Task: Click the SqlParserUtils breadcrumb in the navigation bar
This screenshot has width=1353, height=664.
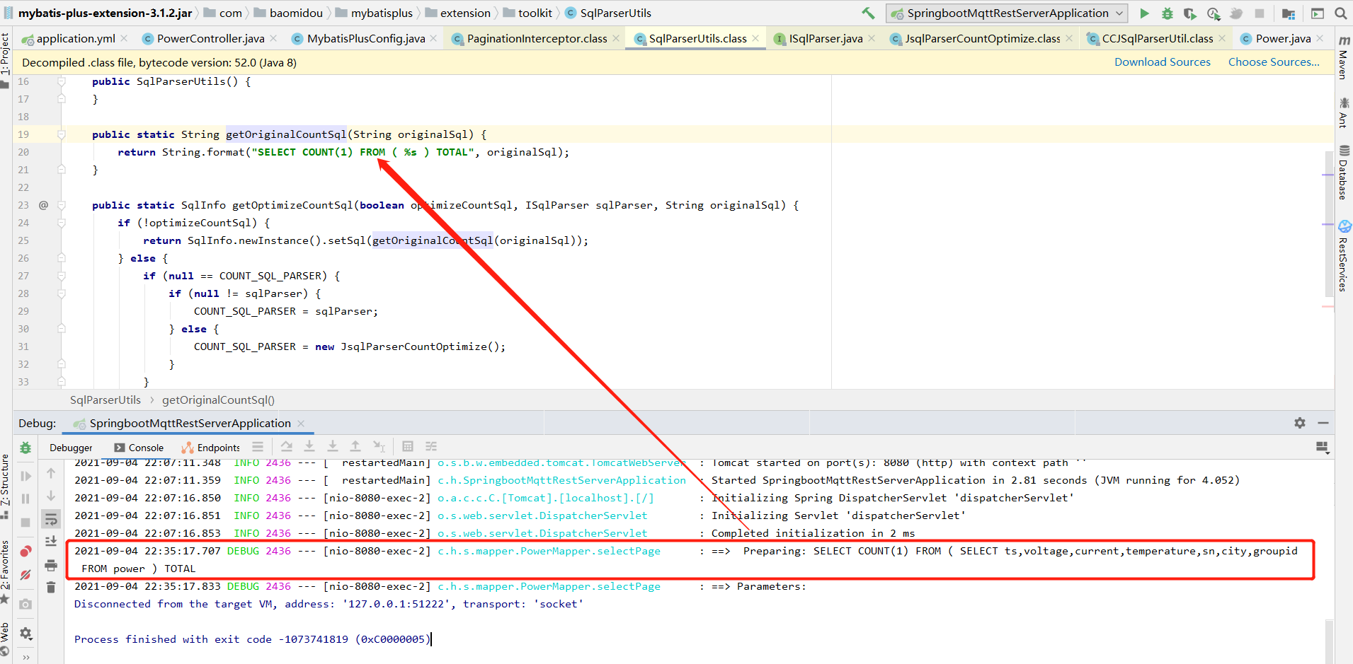Action: click(608, 13)
